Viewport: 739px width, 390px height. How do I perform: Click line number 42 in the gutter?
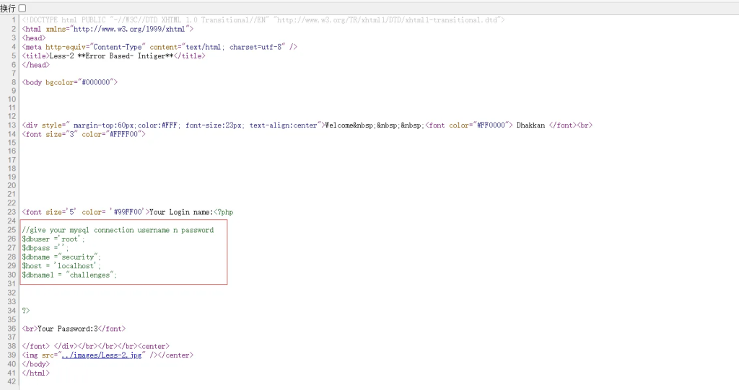[11, 381]
